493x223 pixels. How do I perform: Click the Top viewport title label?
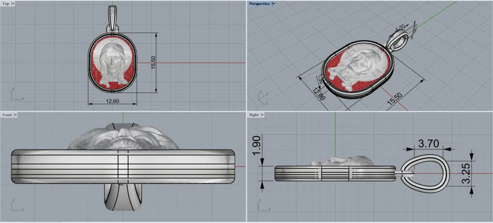(x=6, y=3)
